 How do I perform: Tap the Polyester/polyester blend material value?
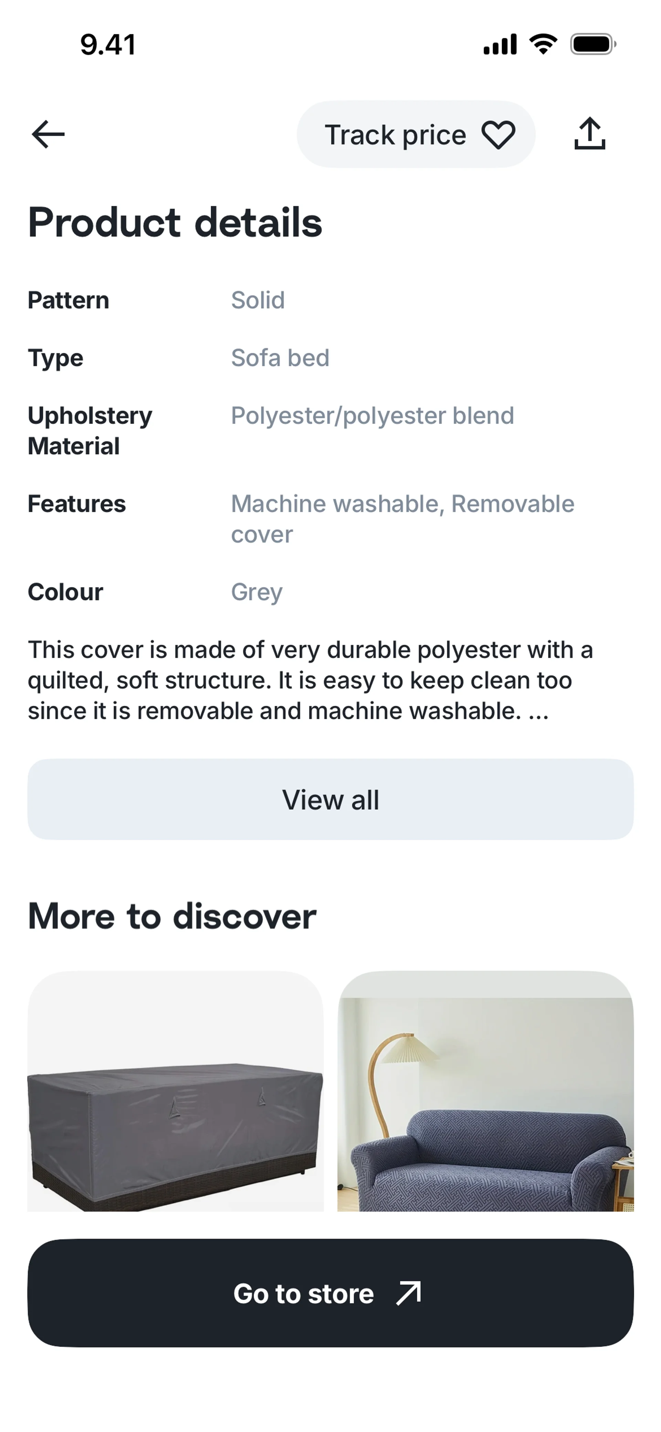[x=372, y=416]
